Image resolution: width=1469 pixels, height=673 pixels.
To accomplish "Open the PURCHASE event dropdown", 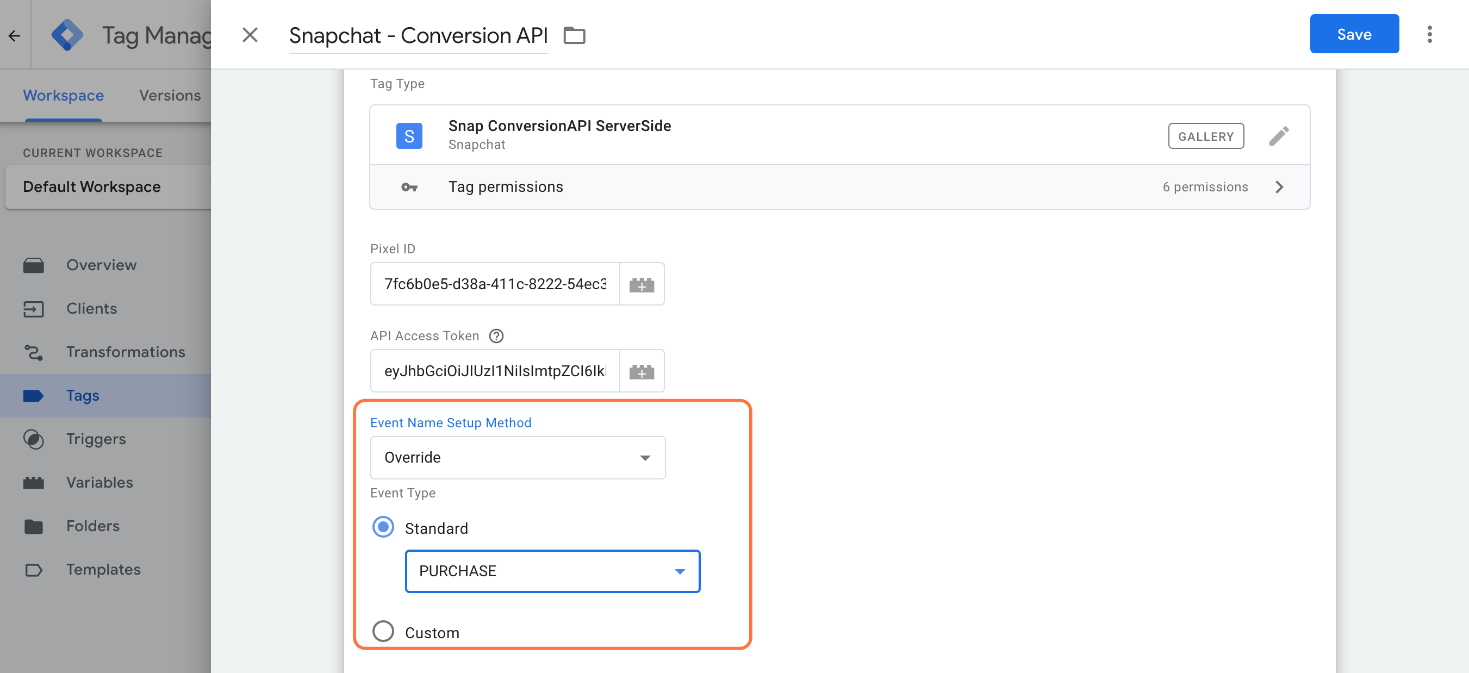I will click(x=552, y=571).
